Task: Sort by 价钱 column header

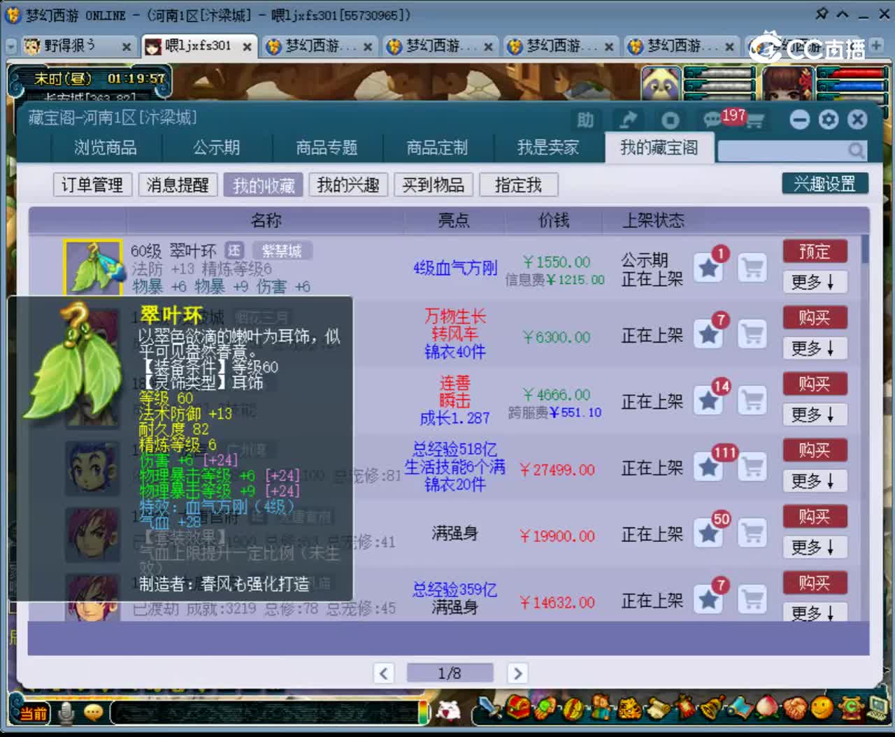Action: (x=554, y=220)
